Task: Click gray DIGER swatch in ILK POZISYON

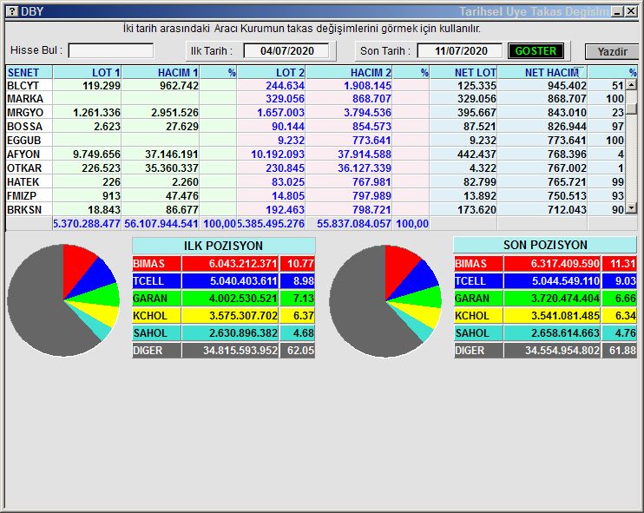Action: coord(156,351)
